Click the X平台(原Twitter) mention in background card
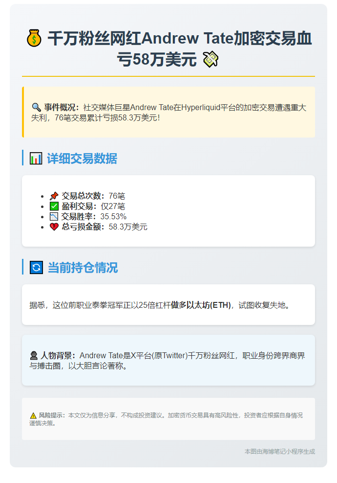337x483 pixels. tap(159, 355)
